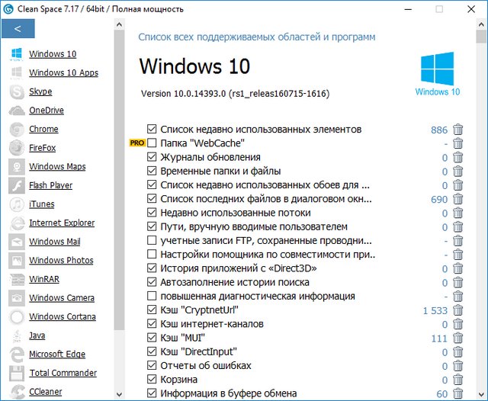Viewport: 488px width, 401px height.
Task: Click the 886 count value
Action: [x=439, y=130]
